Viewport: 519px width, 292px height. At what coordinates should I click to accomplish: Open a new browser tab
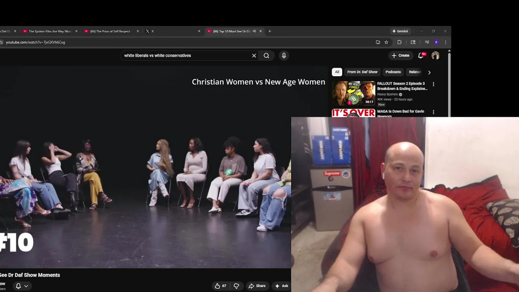point(270,31)
